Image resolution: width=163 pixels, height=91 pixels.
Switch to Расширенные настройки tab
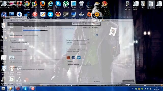[31, 36]
